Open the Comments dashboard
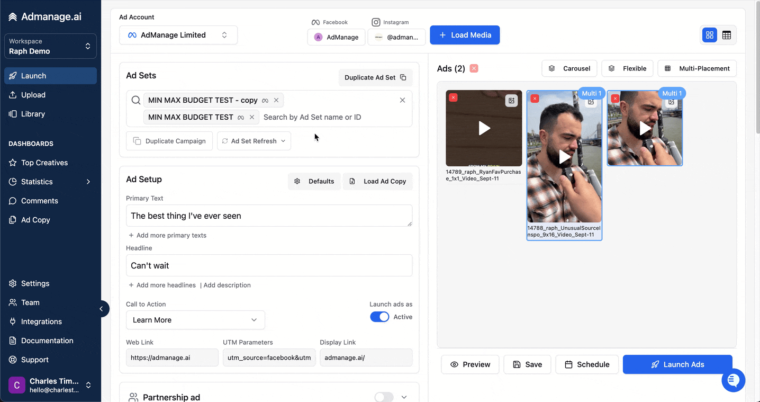Image resolution: width=760 pixels, height=402 pixels. tap(50, 201)
